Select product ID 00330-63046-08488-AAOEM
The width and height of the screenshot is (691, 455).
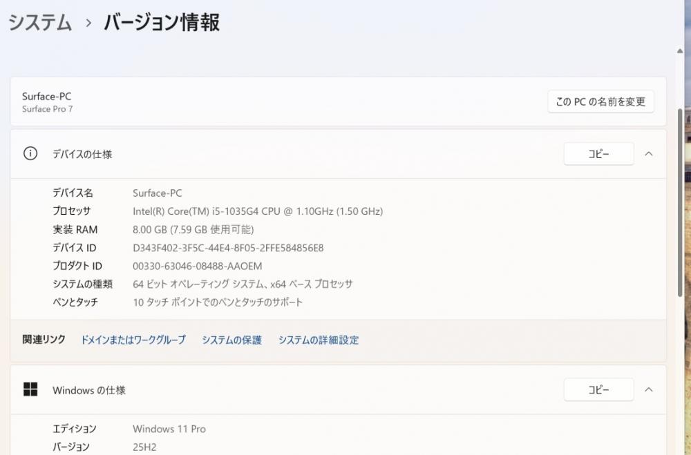198,266
